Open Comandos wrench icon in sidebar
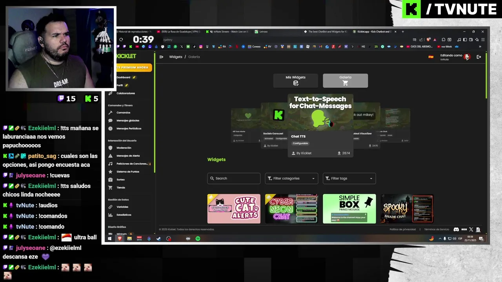 point(111,113)
